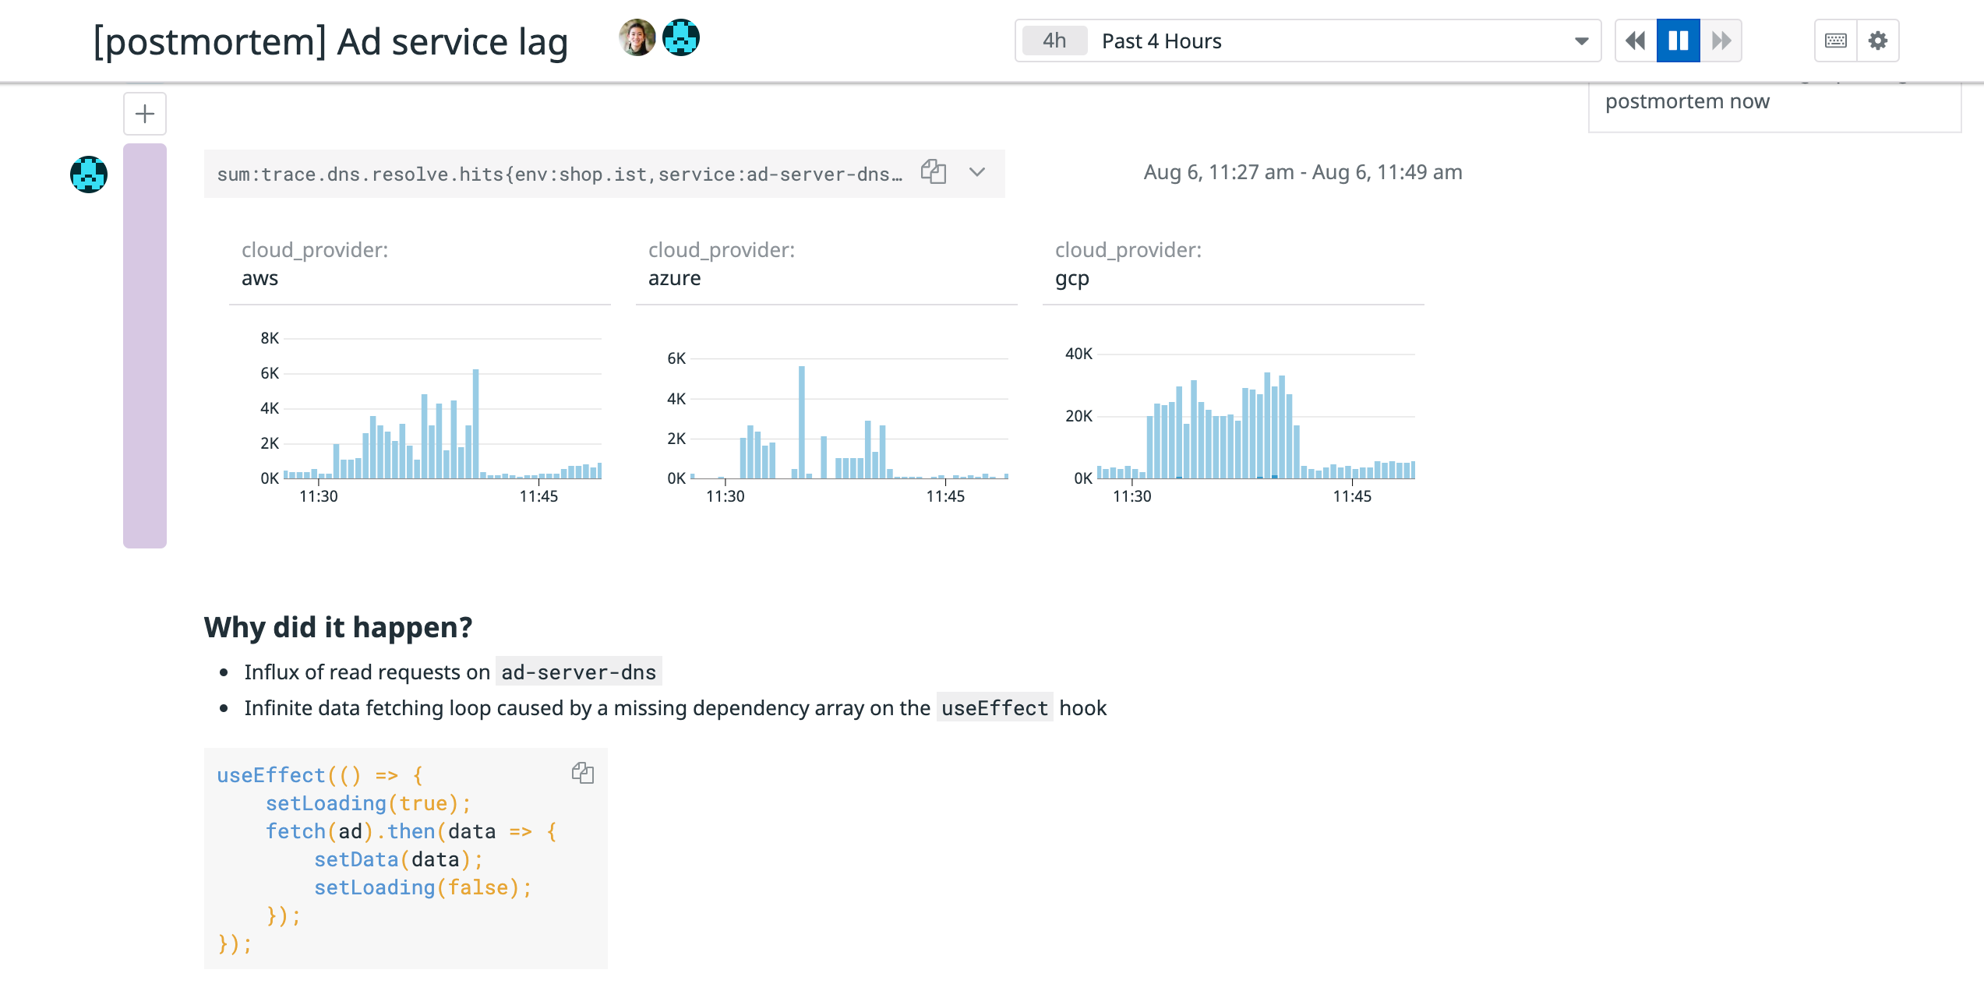Image resolution: width=1984 pixels, height=1005 pixels.
Task: Click the tallest bar in aws chart
Action: click(x=475, y=423)
